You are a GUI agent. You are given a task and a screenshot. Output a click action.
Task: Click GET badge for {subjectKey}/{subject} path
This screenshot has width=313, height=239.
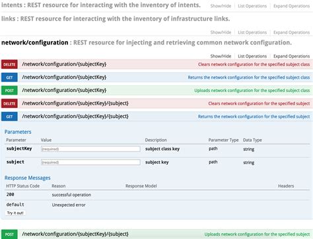[9, 117]
